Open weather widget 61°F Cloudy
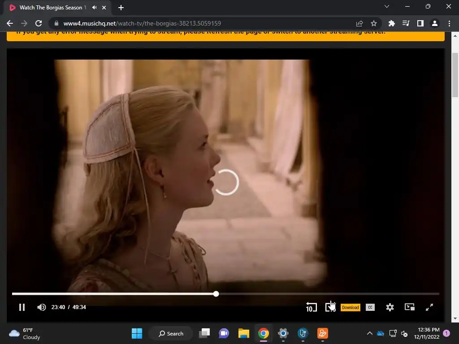The height and width of the screenshot is (344, 459). click(24, 333)
